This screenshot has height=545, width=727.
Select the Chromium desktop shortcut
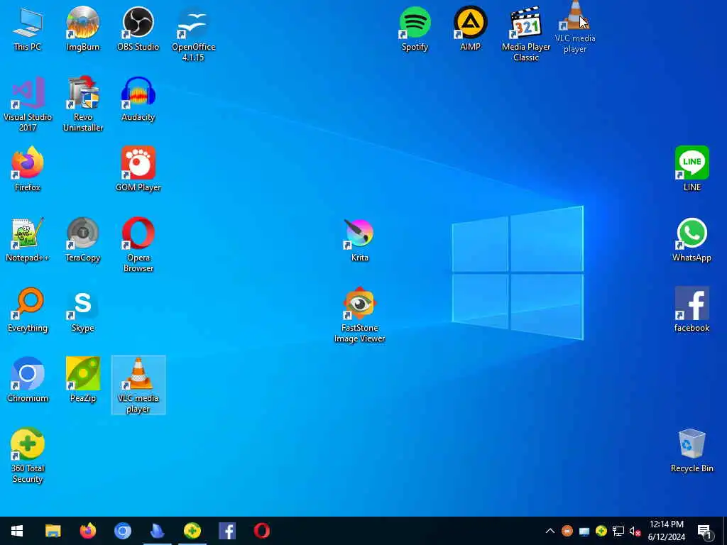pyautogui.click(x=28, y=380)
